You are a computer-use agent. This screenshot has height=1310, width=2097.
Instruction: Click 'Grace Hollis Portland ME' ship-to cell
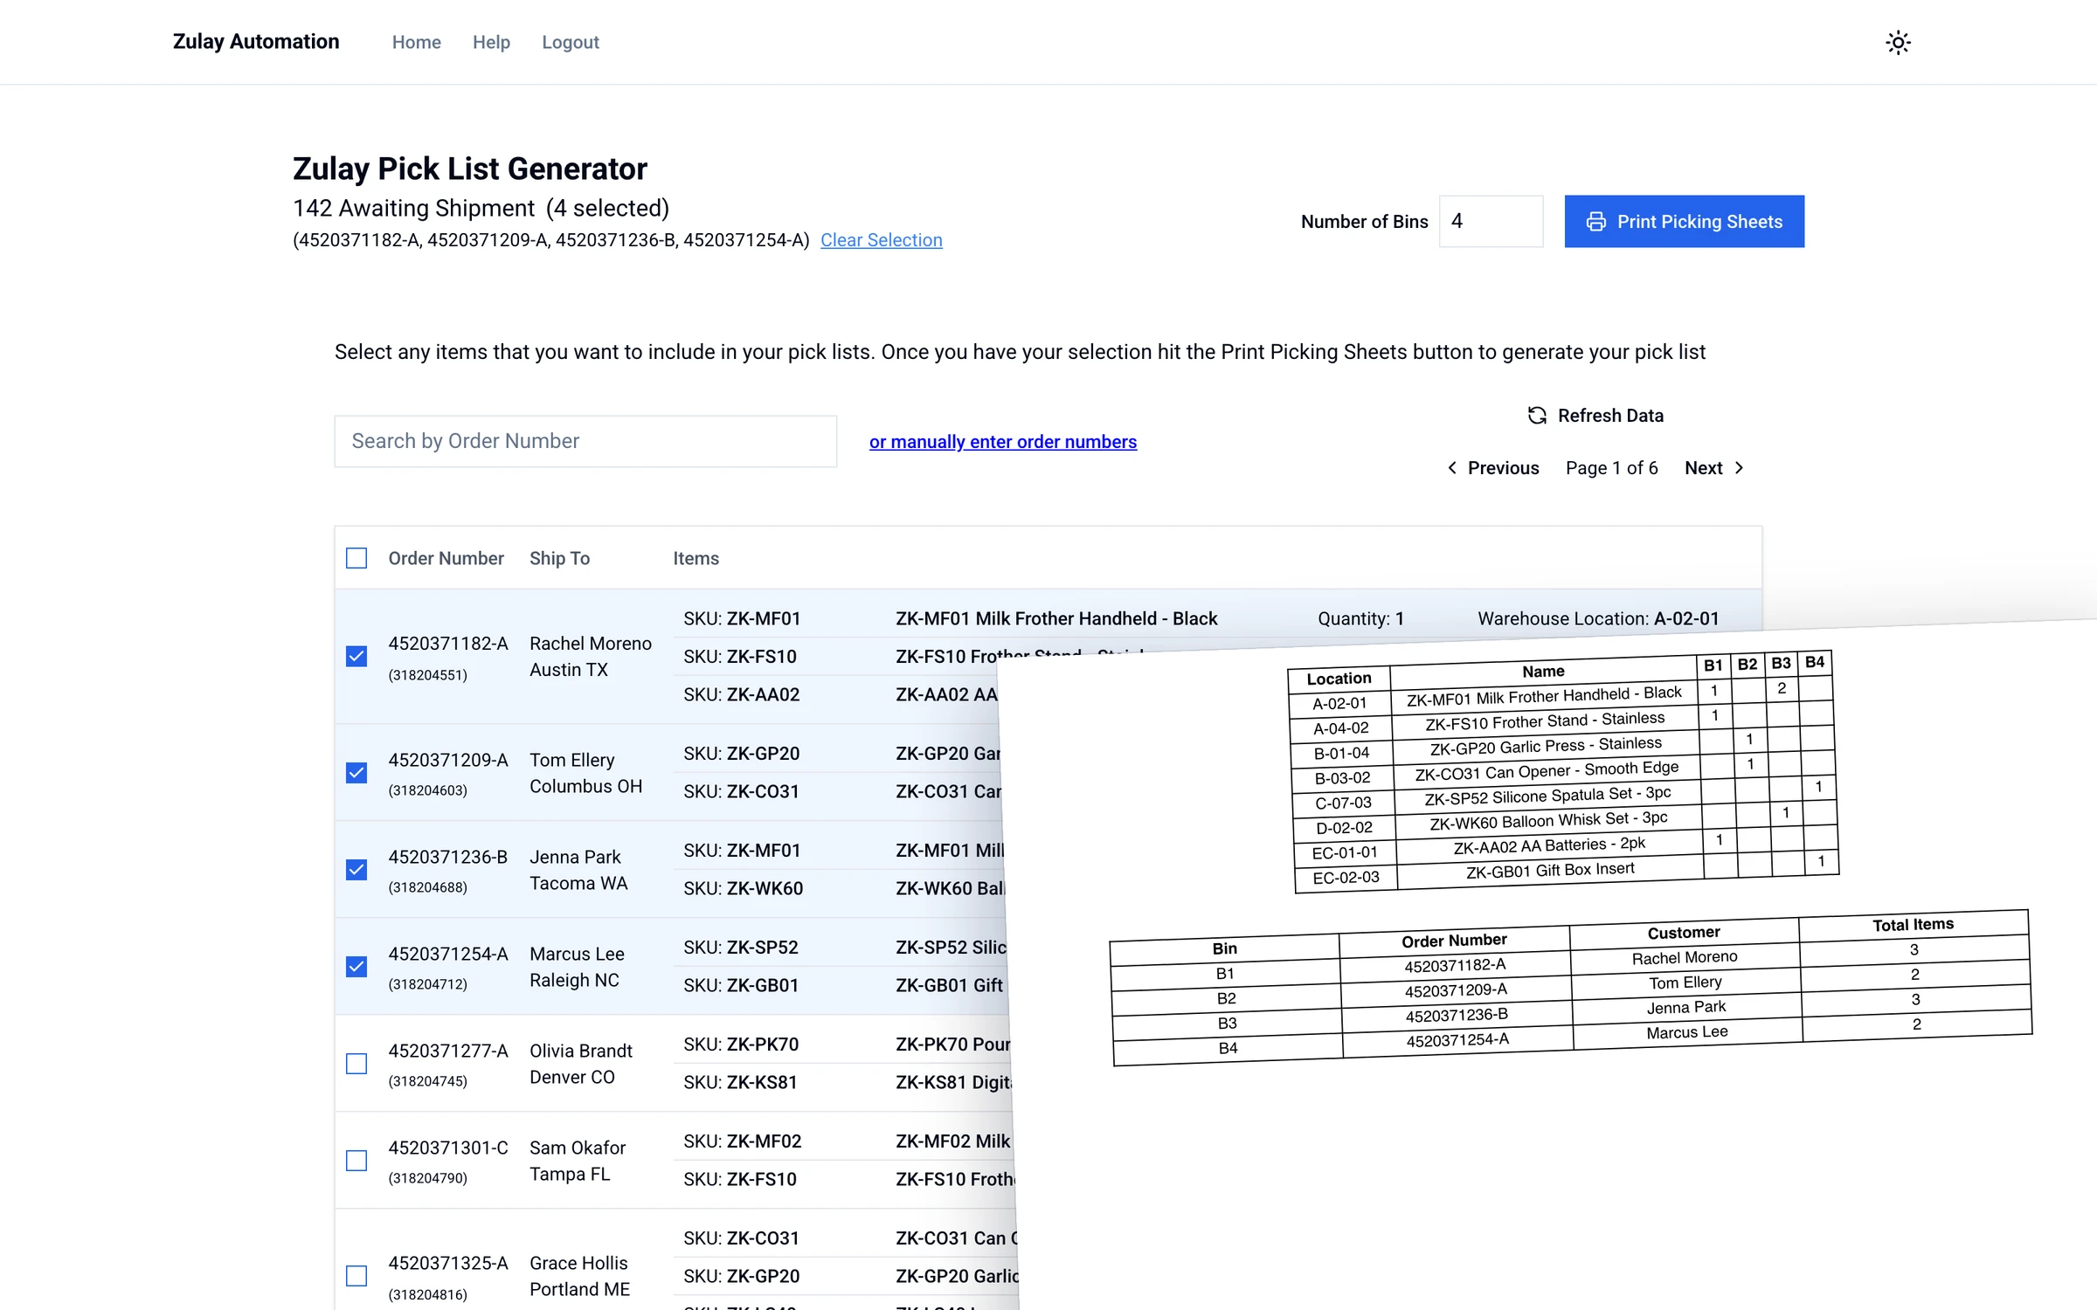(x=579, y=1276)
